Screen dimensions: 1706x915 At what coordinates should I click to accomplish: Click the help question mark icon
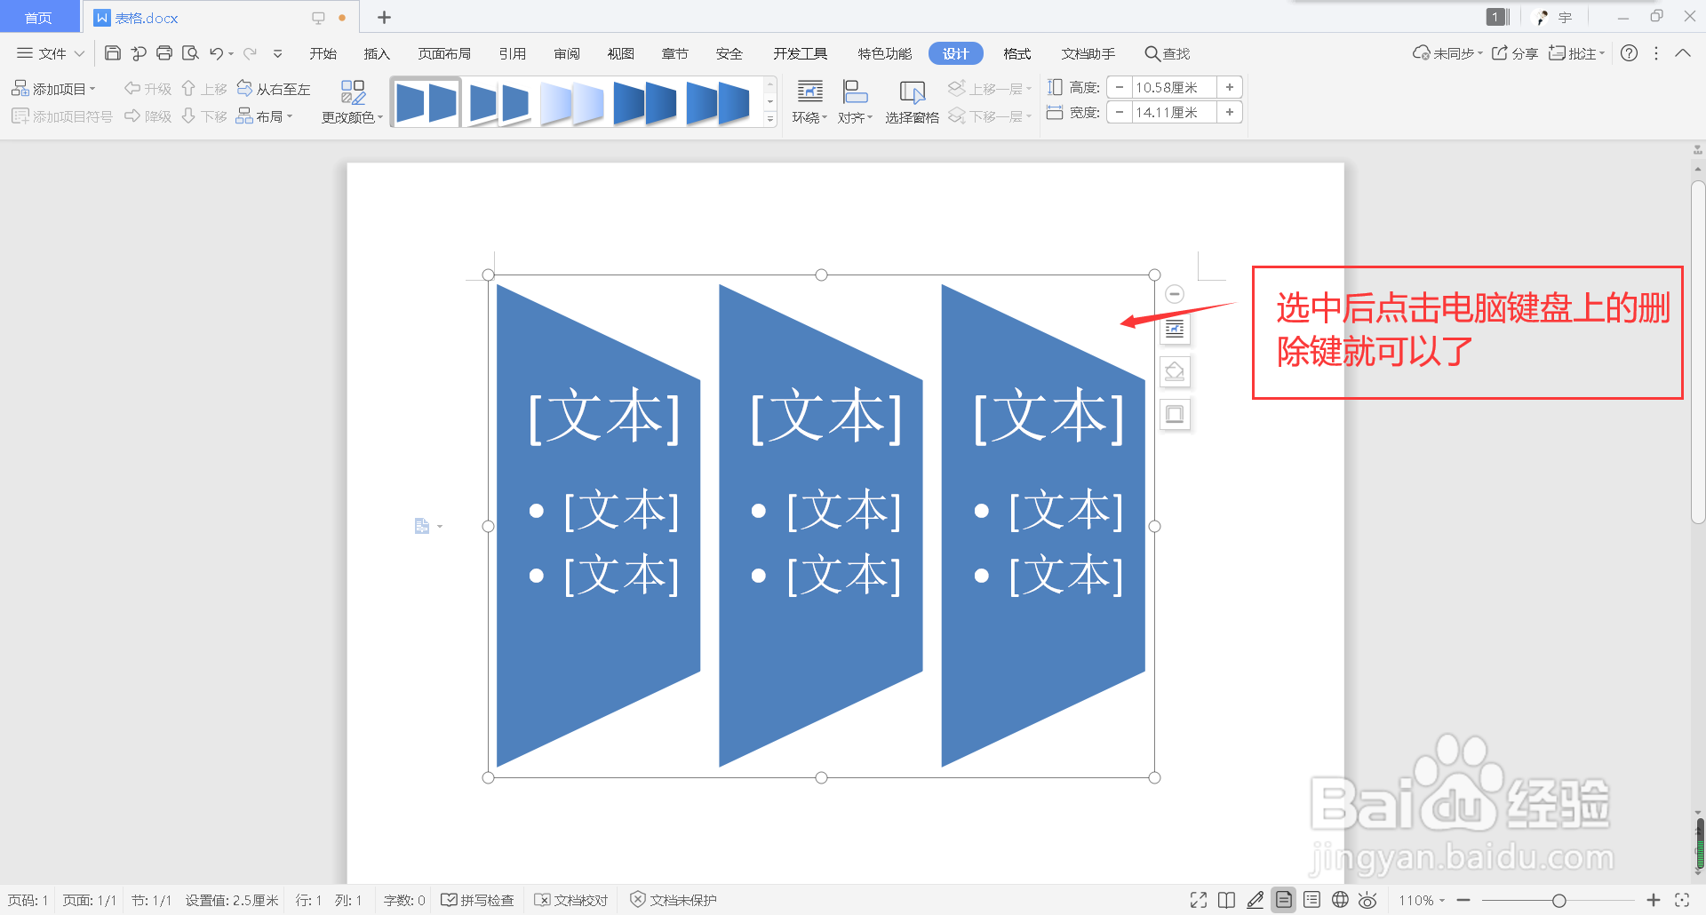click(x=1629, y=53)
